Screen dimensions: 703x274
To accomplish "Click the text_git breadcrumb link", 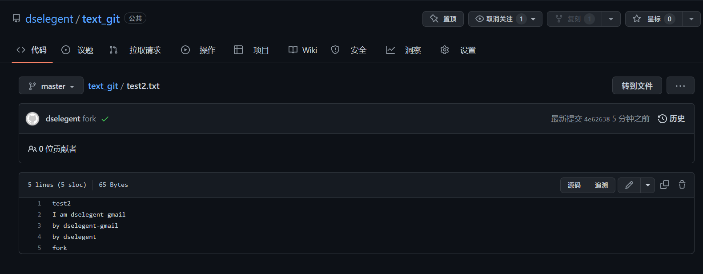I will pos(103,86).
